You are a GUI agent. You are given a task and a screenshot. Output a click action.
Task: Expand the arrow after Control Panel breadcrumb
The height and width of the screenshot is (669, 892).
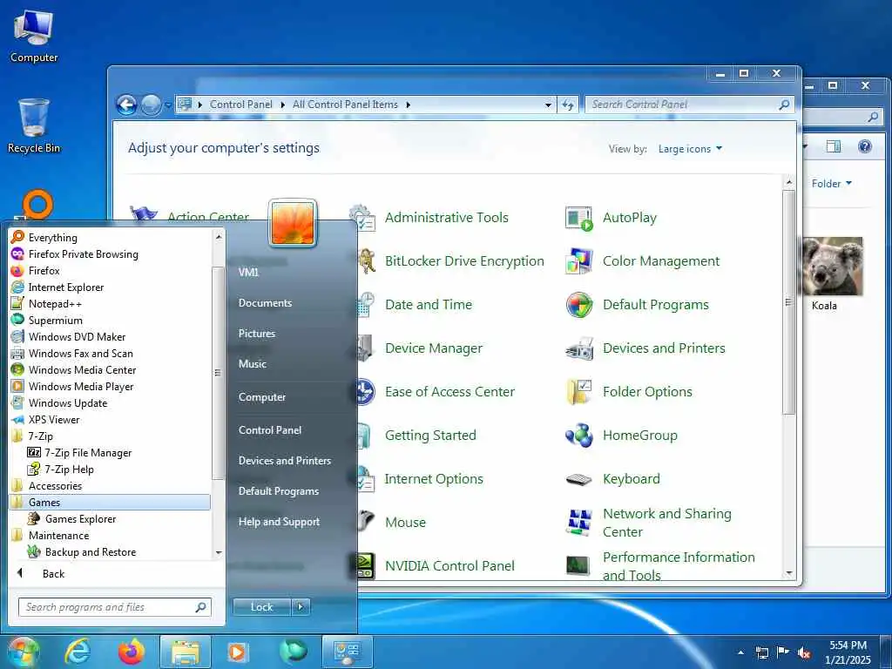click(283, 105)
